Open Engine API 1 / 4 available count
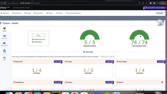 pyautogui.click(x=37, y=70)
